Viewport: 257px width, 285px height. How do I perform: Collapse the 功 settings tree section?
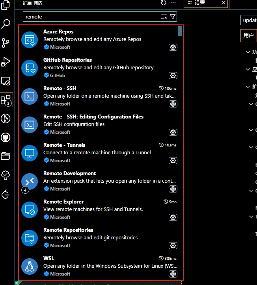(248, 52)
